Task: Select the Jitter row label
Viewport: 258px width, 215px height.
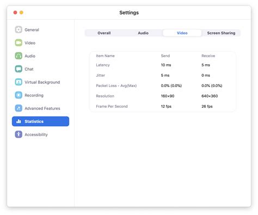Action: pyautogui.click(x=101, y=75)
